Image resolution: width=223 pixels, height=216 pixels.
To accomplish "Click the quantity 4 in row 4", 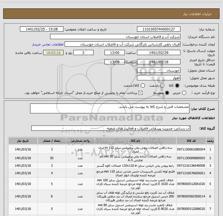I will click(52, 173).
